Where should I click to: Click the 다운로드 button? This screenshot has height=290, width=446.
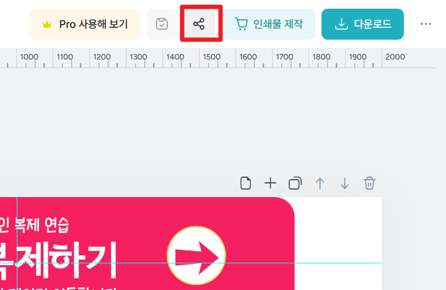[362, 24]
